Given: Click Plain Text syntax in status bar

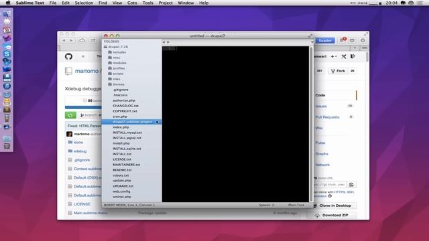Looking at the screenshot, I should tap(296, 205).
